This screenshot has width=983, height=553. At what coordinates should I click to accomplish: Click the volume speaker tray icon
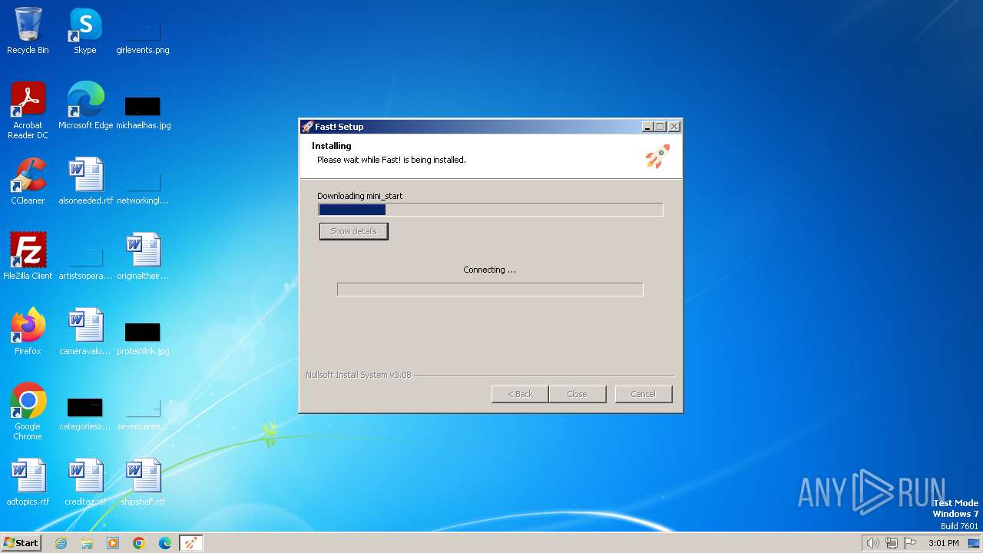pyautogui.click(x=872, y=543)
